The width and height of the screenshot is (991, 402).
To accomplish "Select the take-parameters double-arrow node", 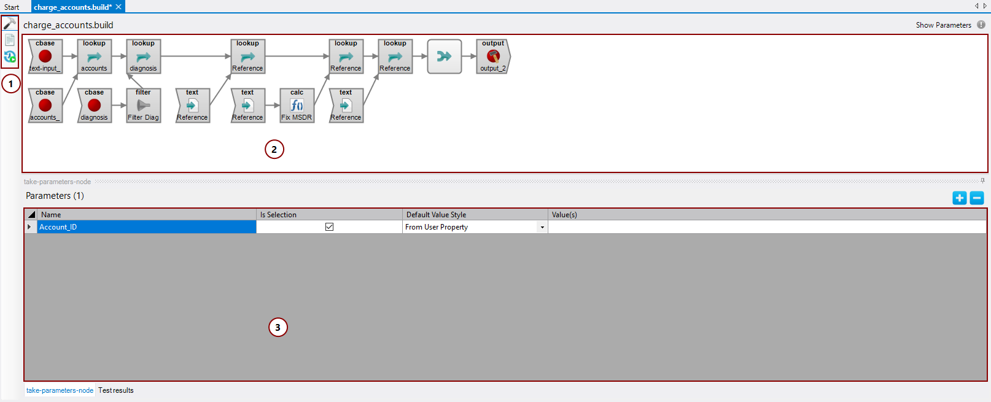I will 444,56.
